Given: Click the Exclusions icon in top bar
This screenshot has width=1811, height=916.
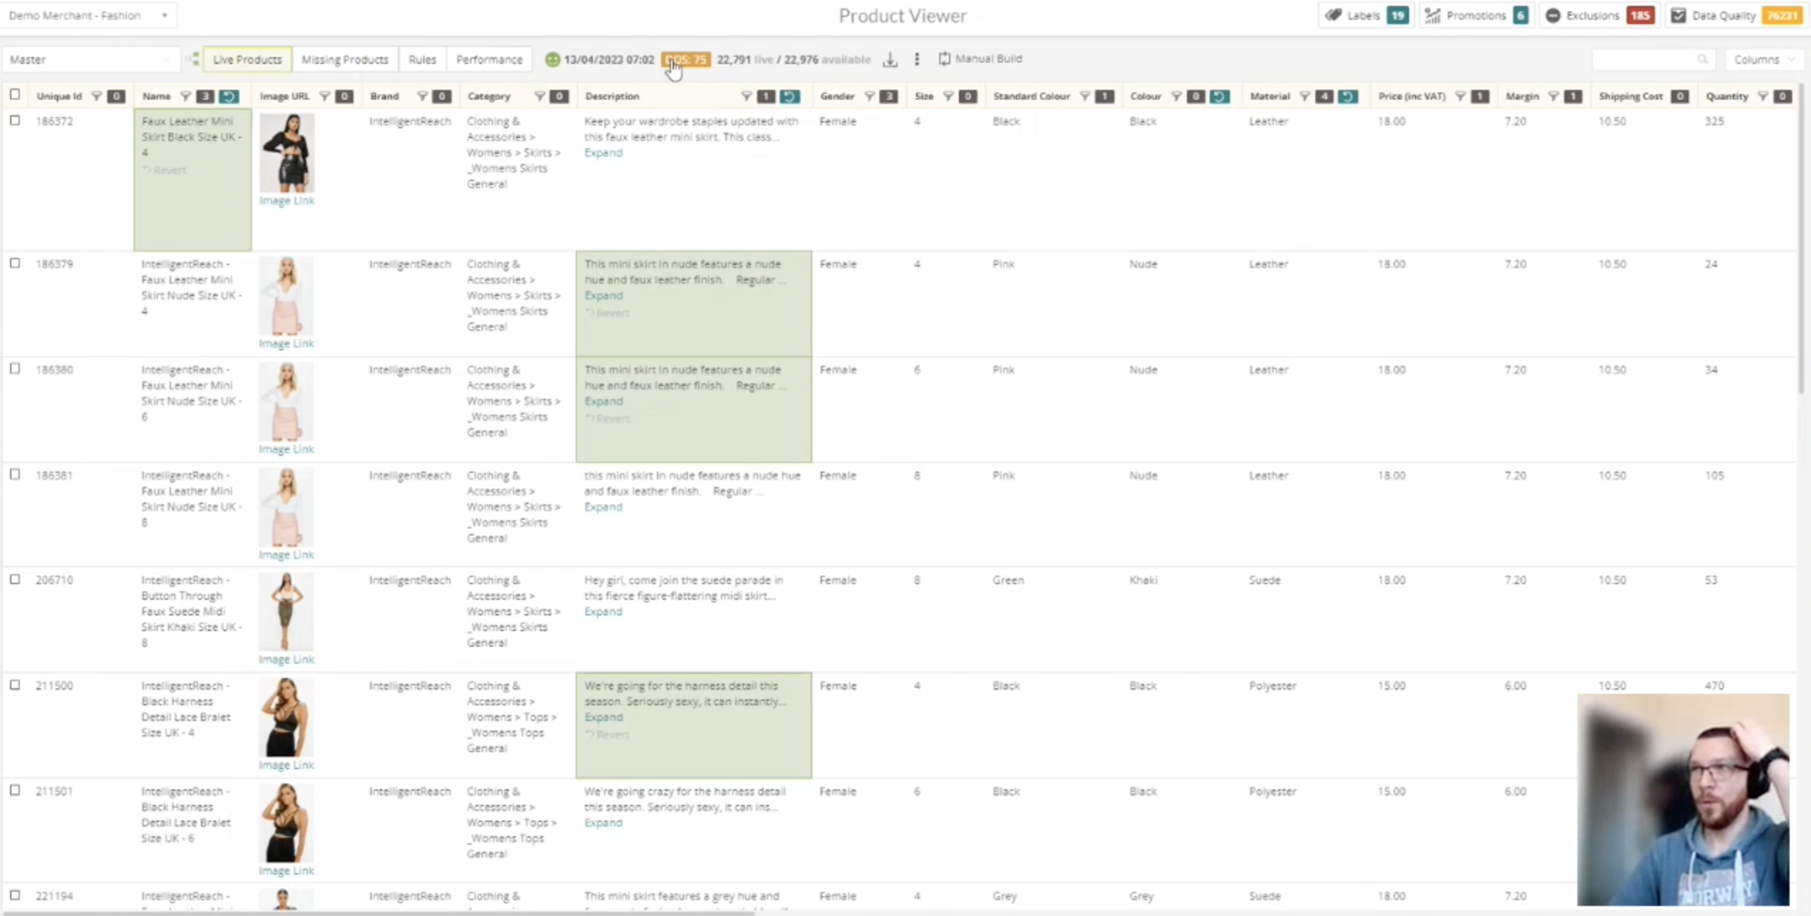Looking at the screenshot, I should click(1553, 15).
